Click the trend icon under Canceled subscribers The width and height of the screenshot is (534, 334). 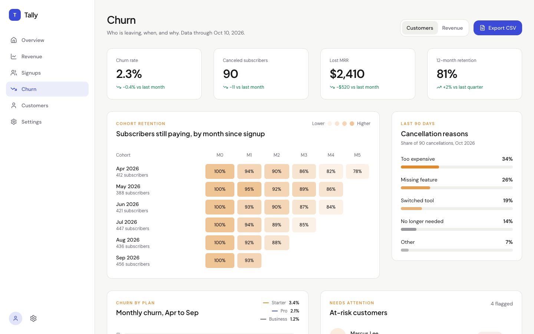225,87
